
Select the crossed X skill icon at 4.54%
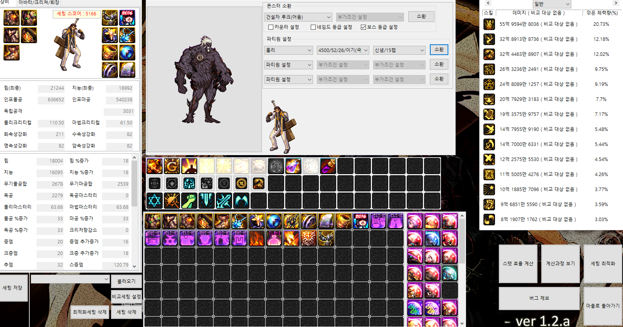click(x=489, y=159)
